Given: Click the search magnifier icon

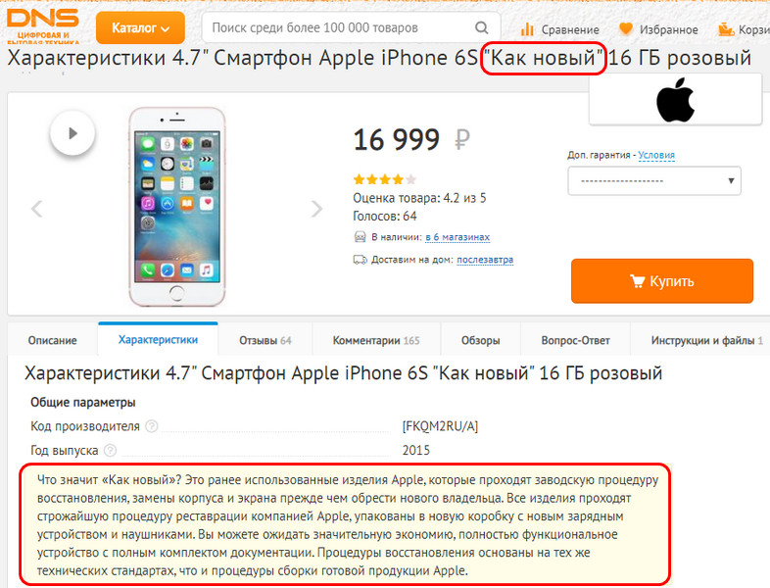Looking at the screenshot, I should [x=482, y=27].
